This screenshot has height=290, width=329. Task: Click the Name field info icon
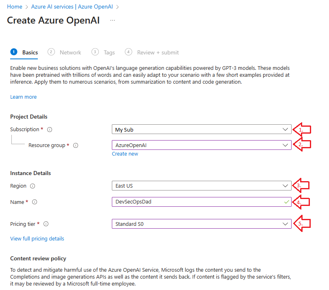pyautogui.click(x=35, y=202)
